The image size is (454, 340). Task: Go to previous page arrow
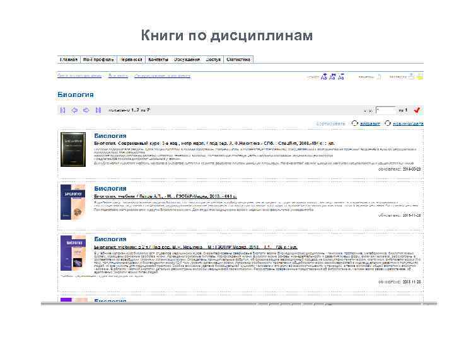(74, 110)
